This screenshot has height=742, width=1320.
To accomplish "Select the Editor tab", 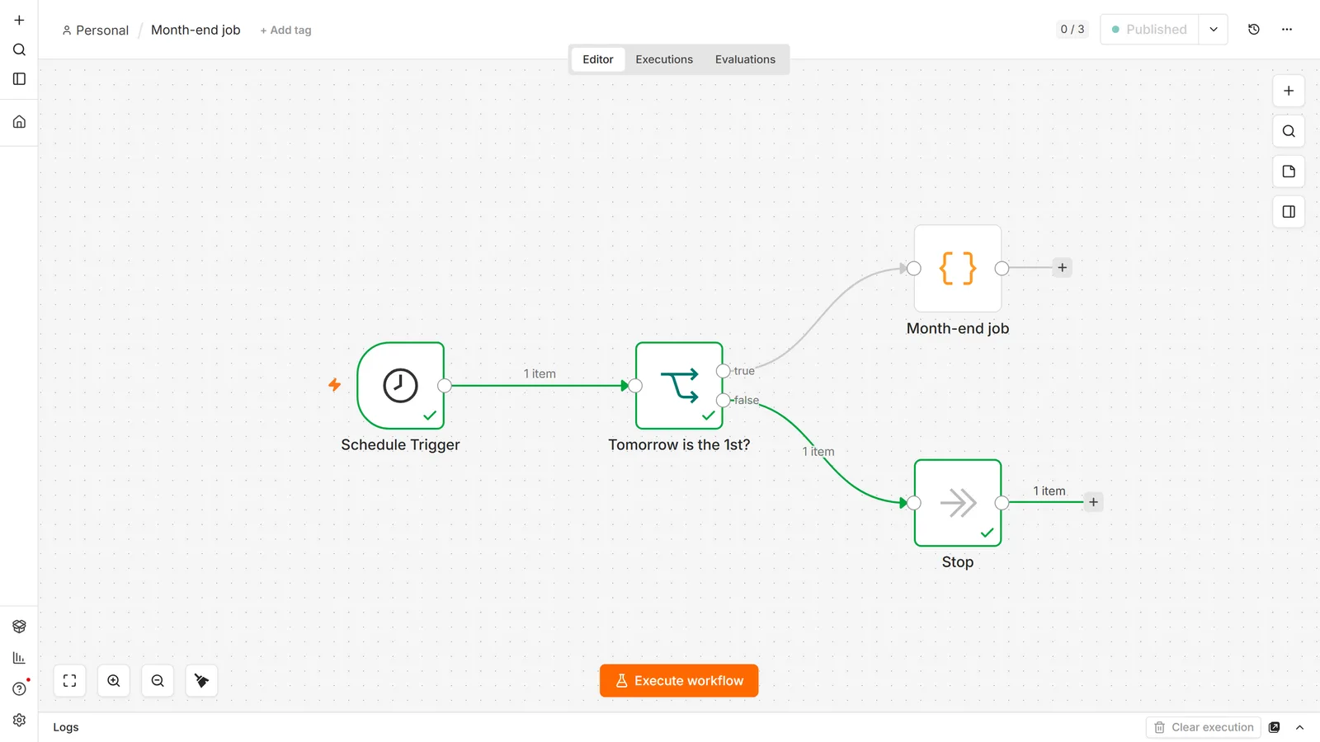I will (598, 59).
